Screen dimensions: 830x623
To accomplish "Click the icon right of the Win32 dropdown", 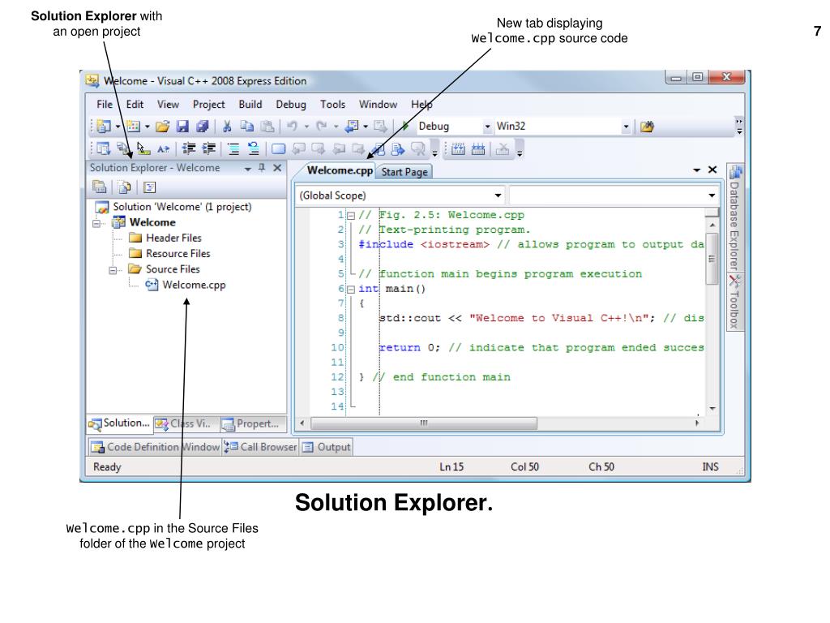I will coord(647,127).
